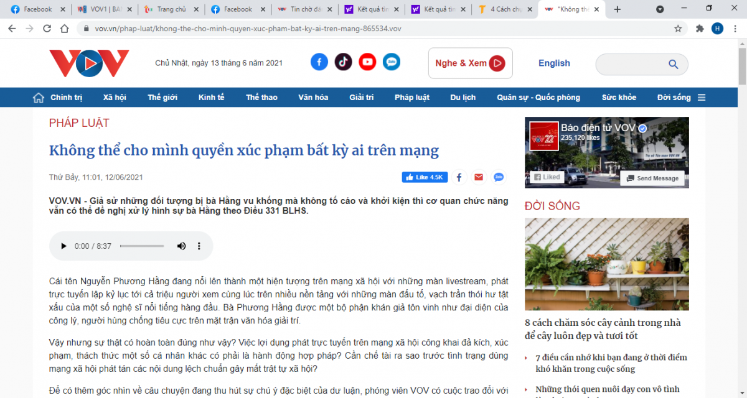Switch to English version link
Image resolution: width=747 pixels, height=398 pixels.
click(x=554, y=63)
